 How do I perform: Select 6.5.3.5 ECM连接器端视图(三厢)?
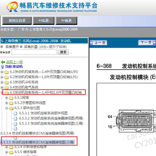(x=38, y=142)
